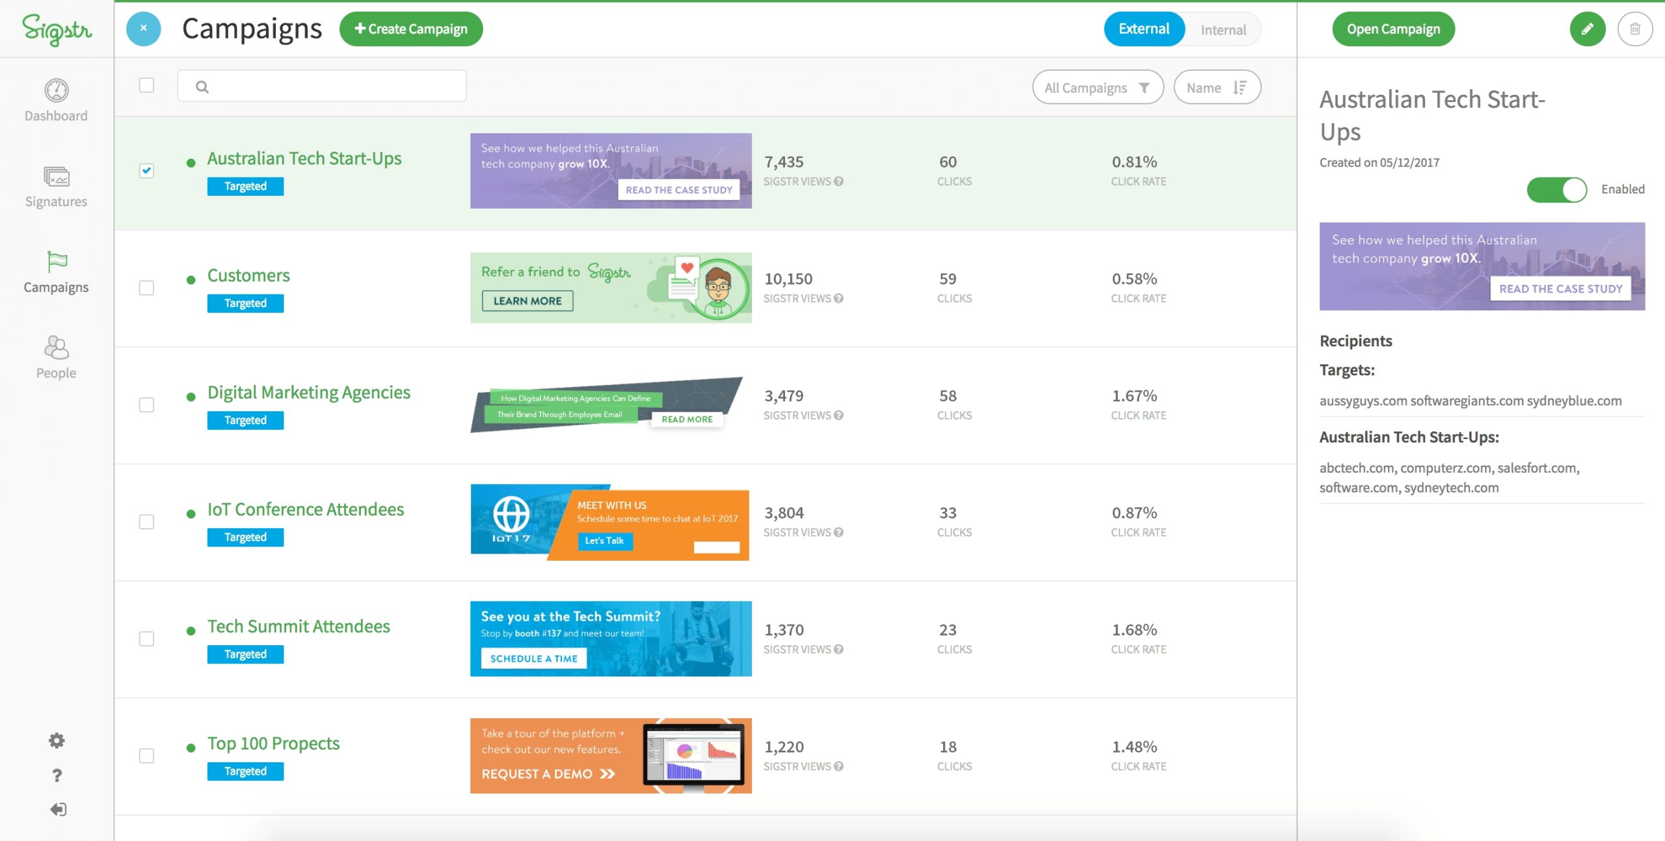Viewport: 1665px width, 841px height.
Task: Click Sigstr Views help icon for IoT Conference Attendees
Action: [x=839, y=533]
